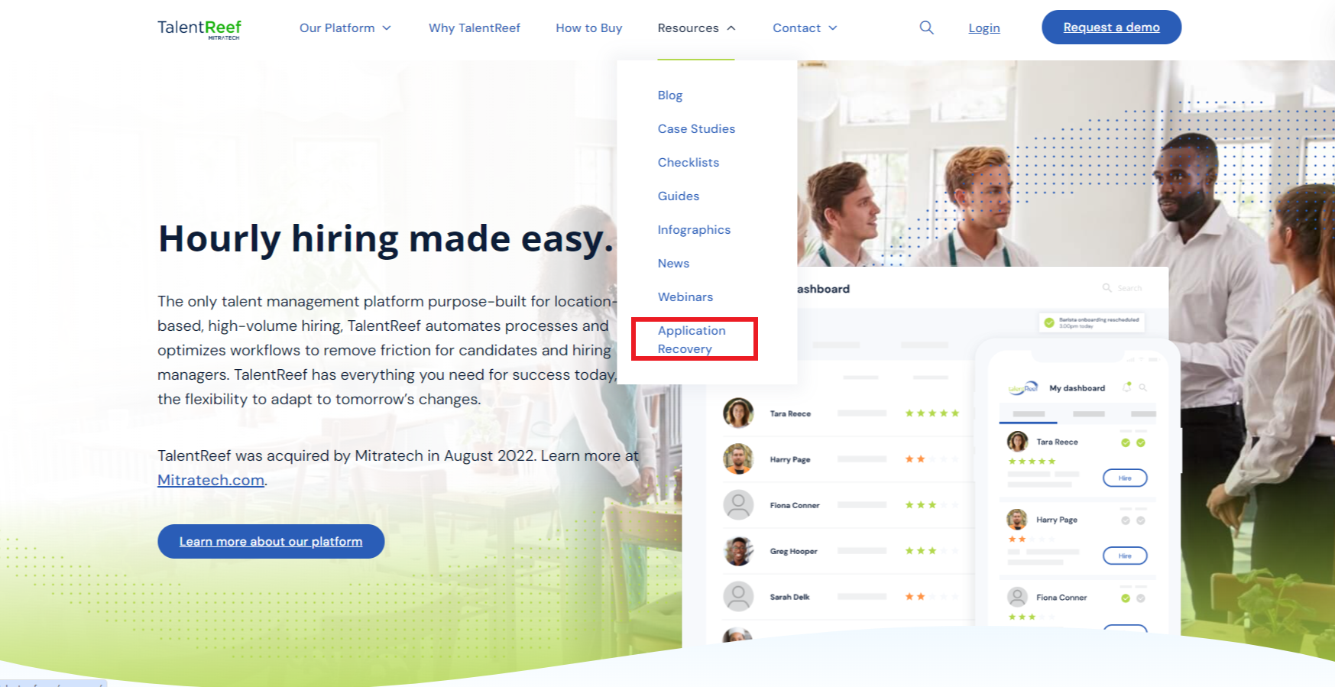Expand the Contact dropdown
The width and height of the screenshot is (1335, 687).
click(805, 28)
